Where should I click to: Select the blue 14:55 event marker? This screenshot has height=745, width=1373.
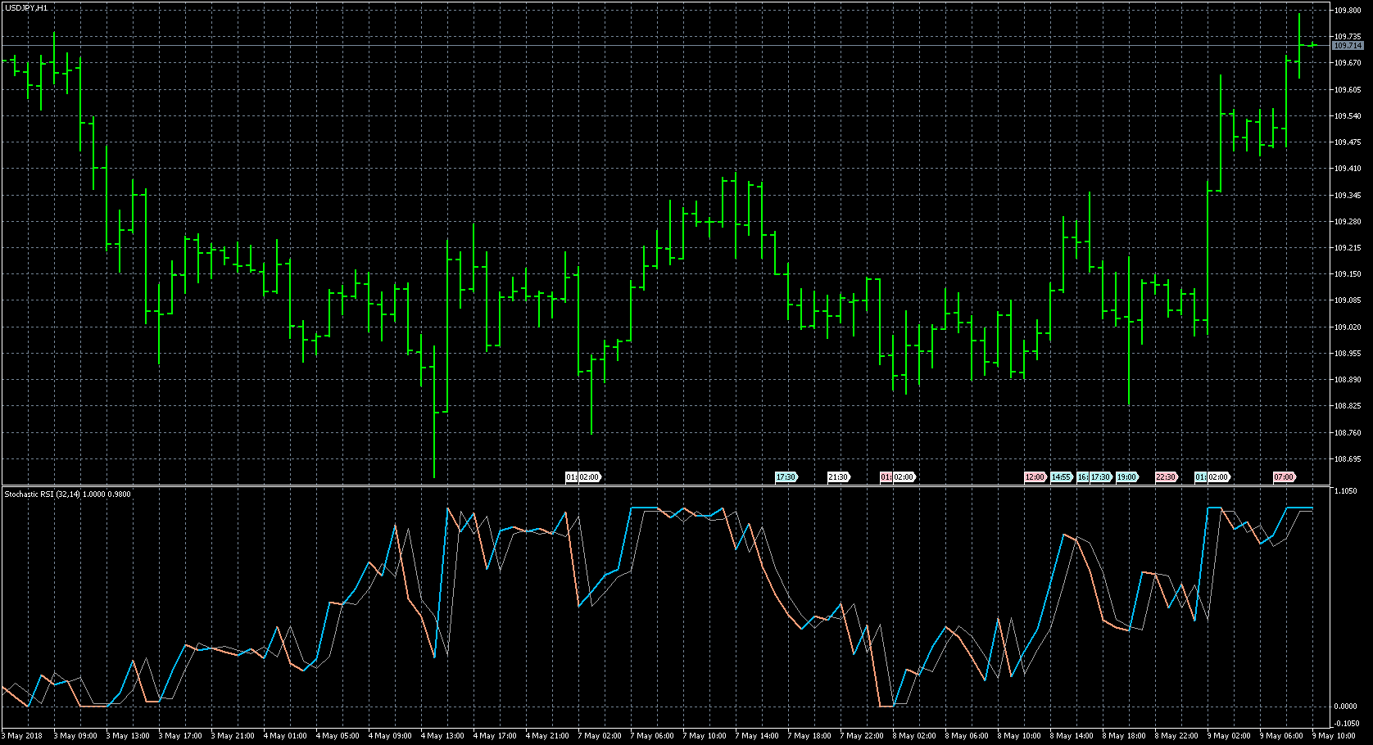[1061, 476]
